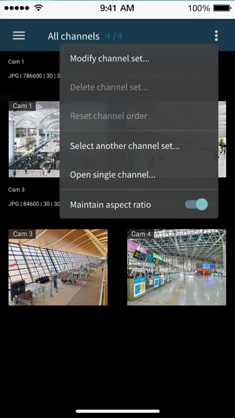Screen dimensions: 235x418
Task: Tap the 9:41 AM clock
Action: (117, 8)
